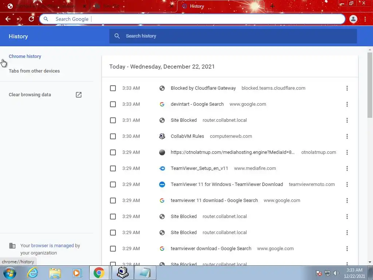This screenshot has height=280, width=373.
Task: Open Windows Media Player from taskbar
Action: [x=77, y=273]
